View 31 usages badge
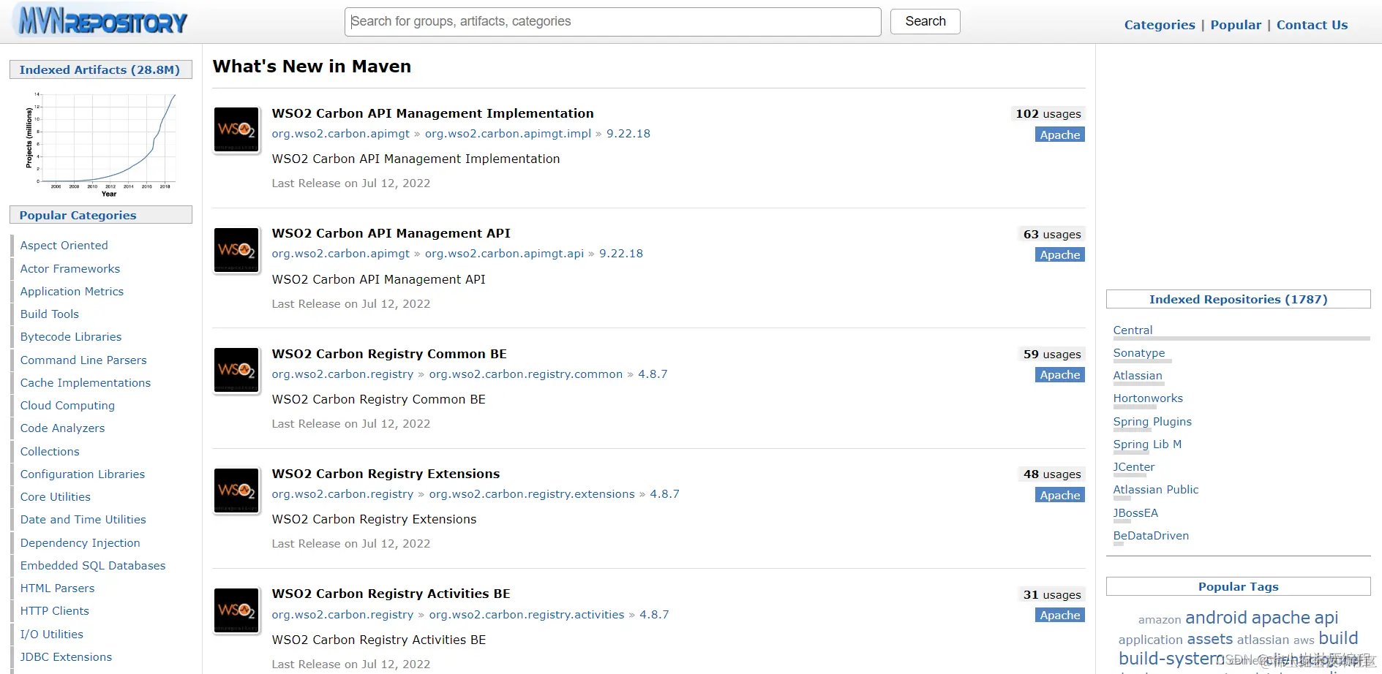The height and width of the screenshot is (674, 1382). pos(1051,595)
